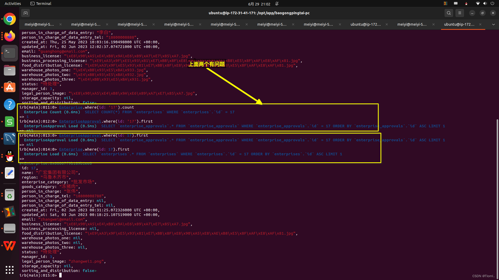Open the system power menu dropdown
The width and height of the screenshot is (499, 280).
coord(493,3)
